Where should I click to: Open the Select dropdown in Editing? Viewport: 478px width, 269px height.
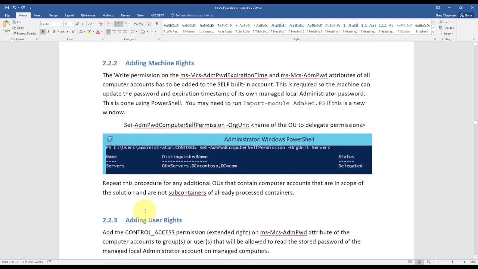coord(447,33)
